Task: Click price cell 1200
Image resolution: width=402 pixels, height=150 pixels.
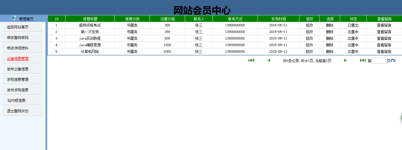Action: point(167,45)
